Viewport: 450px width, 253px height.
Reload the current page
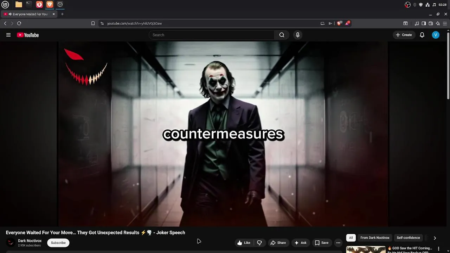coord(19,23)
